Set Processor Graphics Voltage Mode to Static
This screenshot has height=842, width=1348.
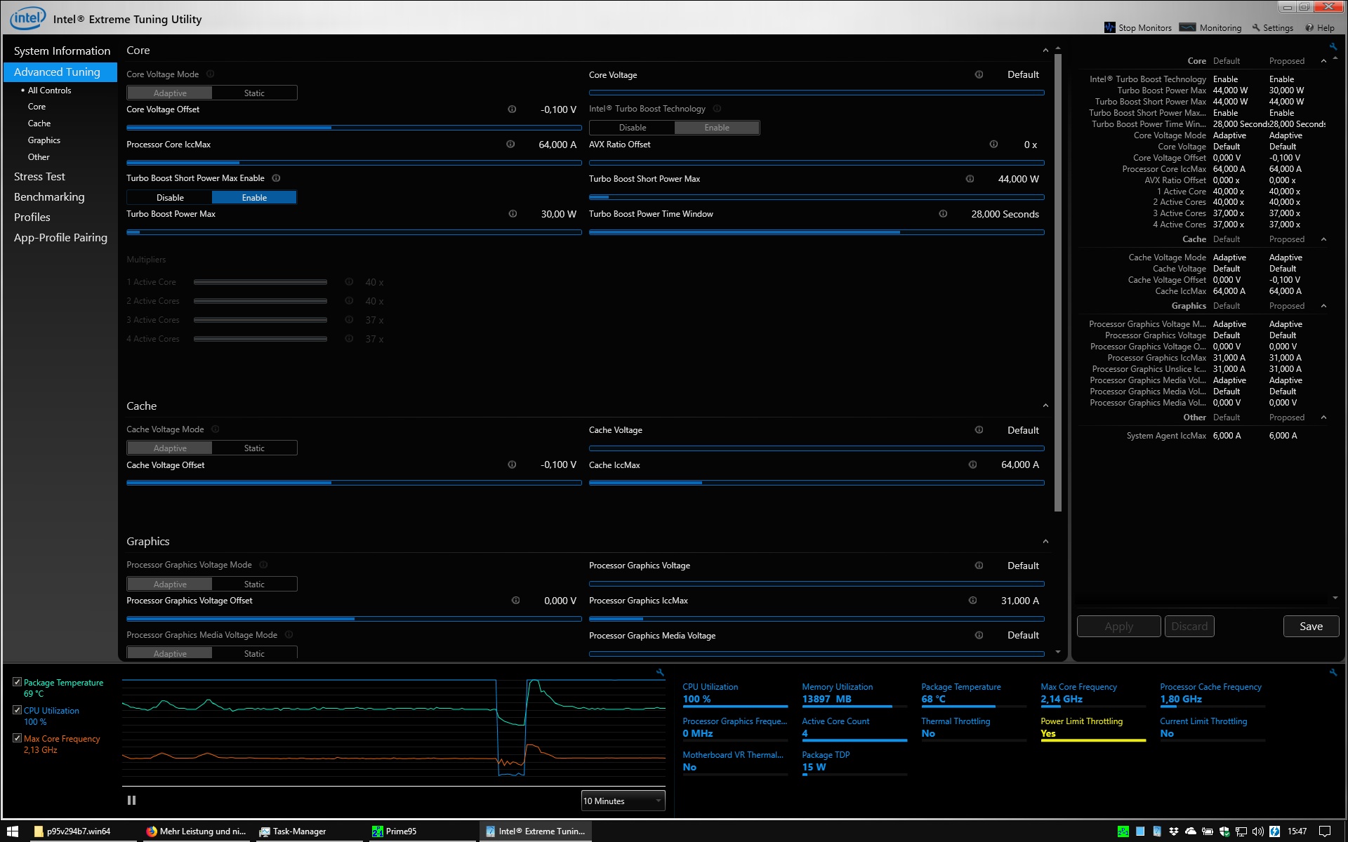click(x=254, y=584)
